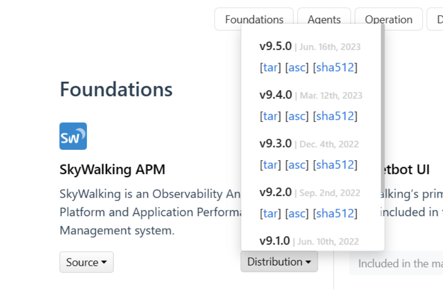
Task: Open the v9.3.0 sha512 checksum link
Action: click(x=335, y=165)
